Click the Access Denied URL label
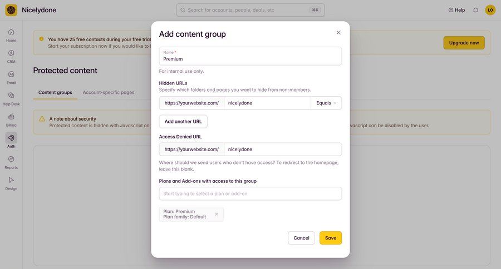This screenshot has height=269, width=501. [x=180, y=137]
